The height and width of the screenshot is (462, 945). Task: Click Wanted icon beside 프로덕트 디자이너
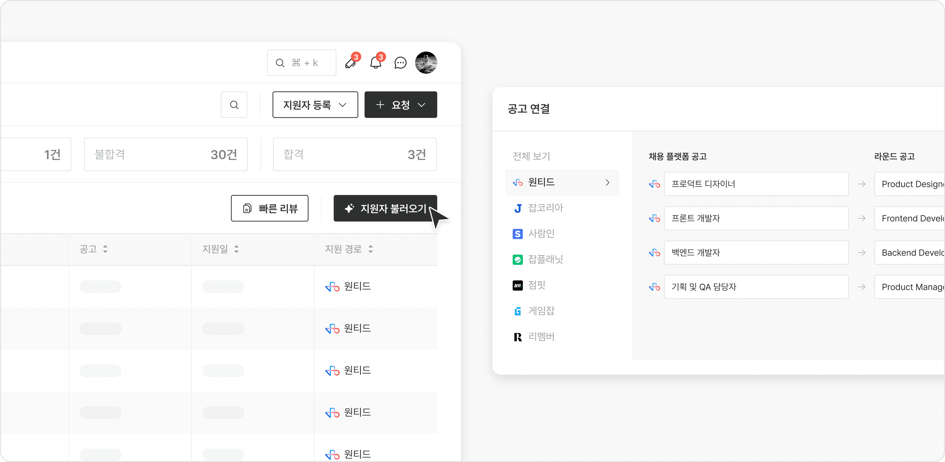[654, 184]
